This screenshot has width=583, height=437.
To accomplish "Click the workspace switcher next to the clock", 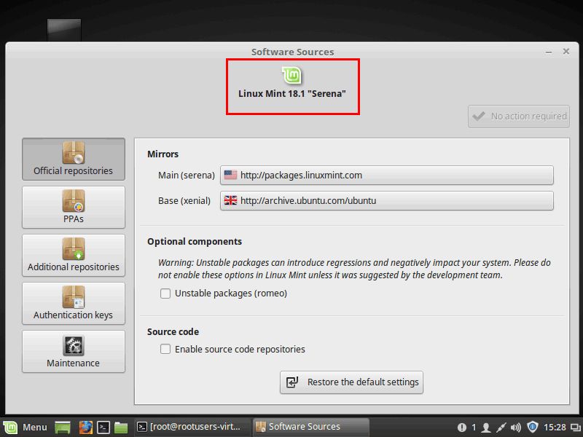I will [575, 428].
